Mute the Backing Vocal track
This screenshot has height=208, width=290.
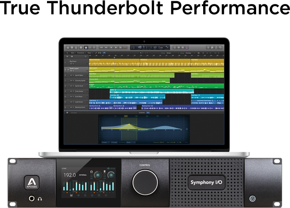pyautogui.click(x=71, y=107)
